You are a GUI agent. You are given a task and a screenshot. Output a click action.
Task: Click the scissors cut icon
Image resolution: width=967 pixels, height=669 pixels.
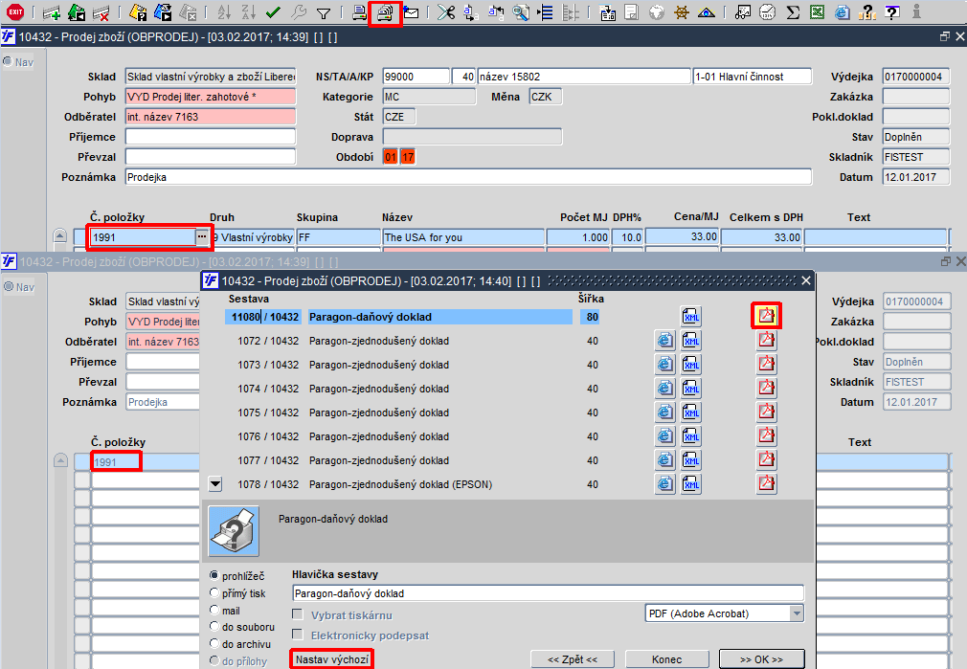click(446, 12)
